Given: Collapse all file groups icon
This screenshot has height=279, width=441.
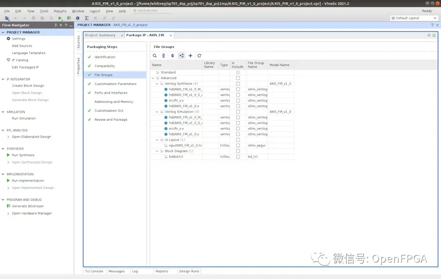Looking at the screenshot, I should pyautogui.click(x=163, y=55).
